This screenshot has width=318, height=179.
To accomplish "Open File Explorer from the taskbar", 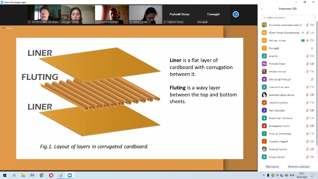I will [23, 175].
